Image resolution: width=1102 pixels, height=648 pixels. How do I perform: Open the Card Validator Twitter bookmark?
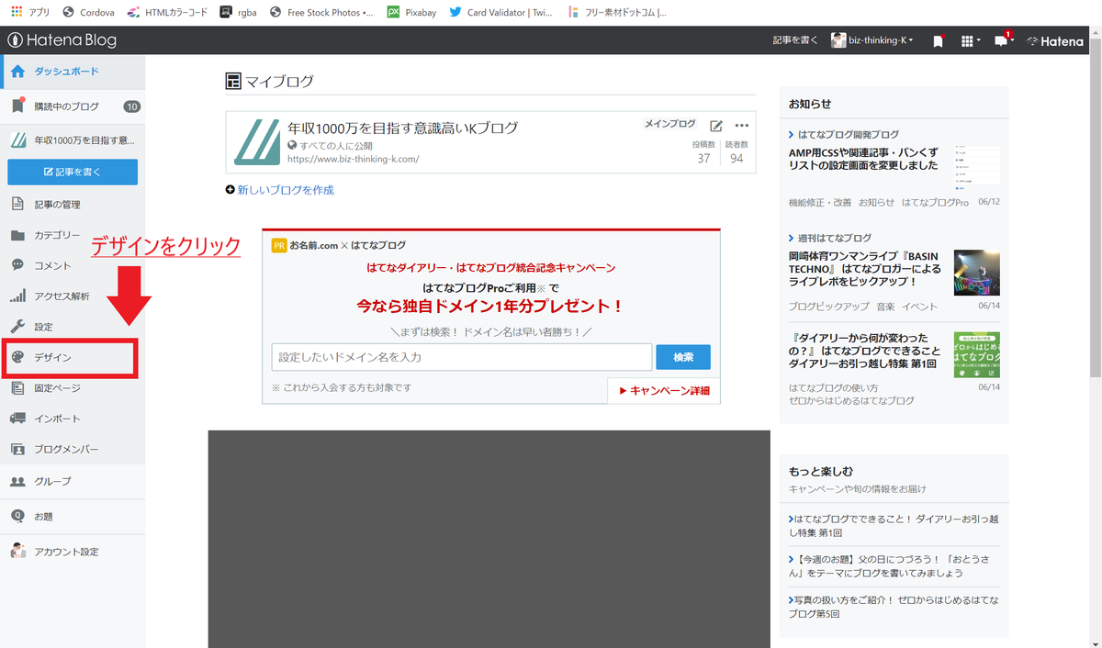[x=500, y=13]
